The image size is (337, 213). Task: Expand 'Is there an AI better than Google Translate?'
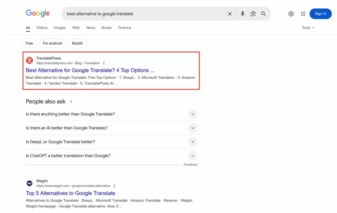pyautogui.click(x=112, y=128)
